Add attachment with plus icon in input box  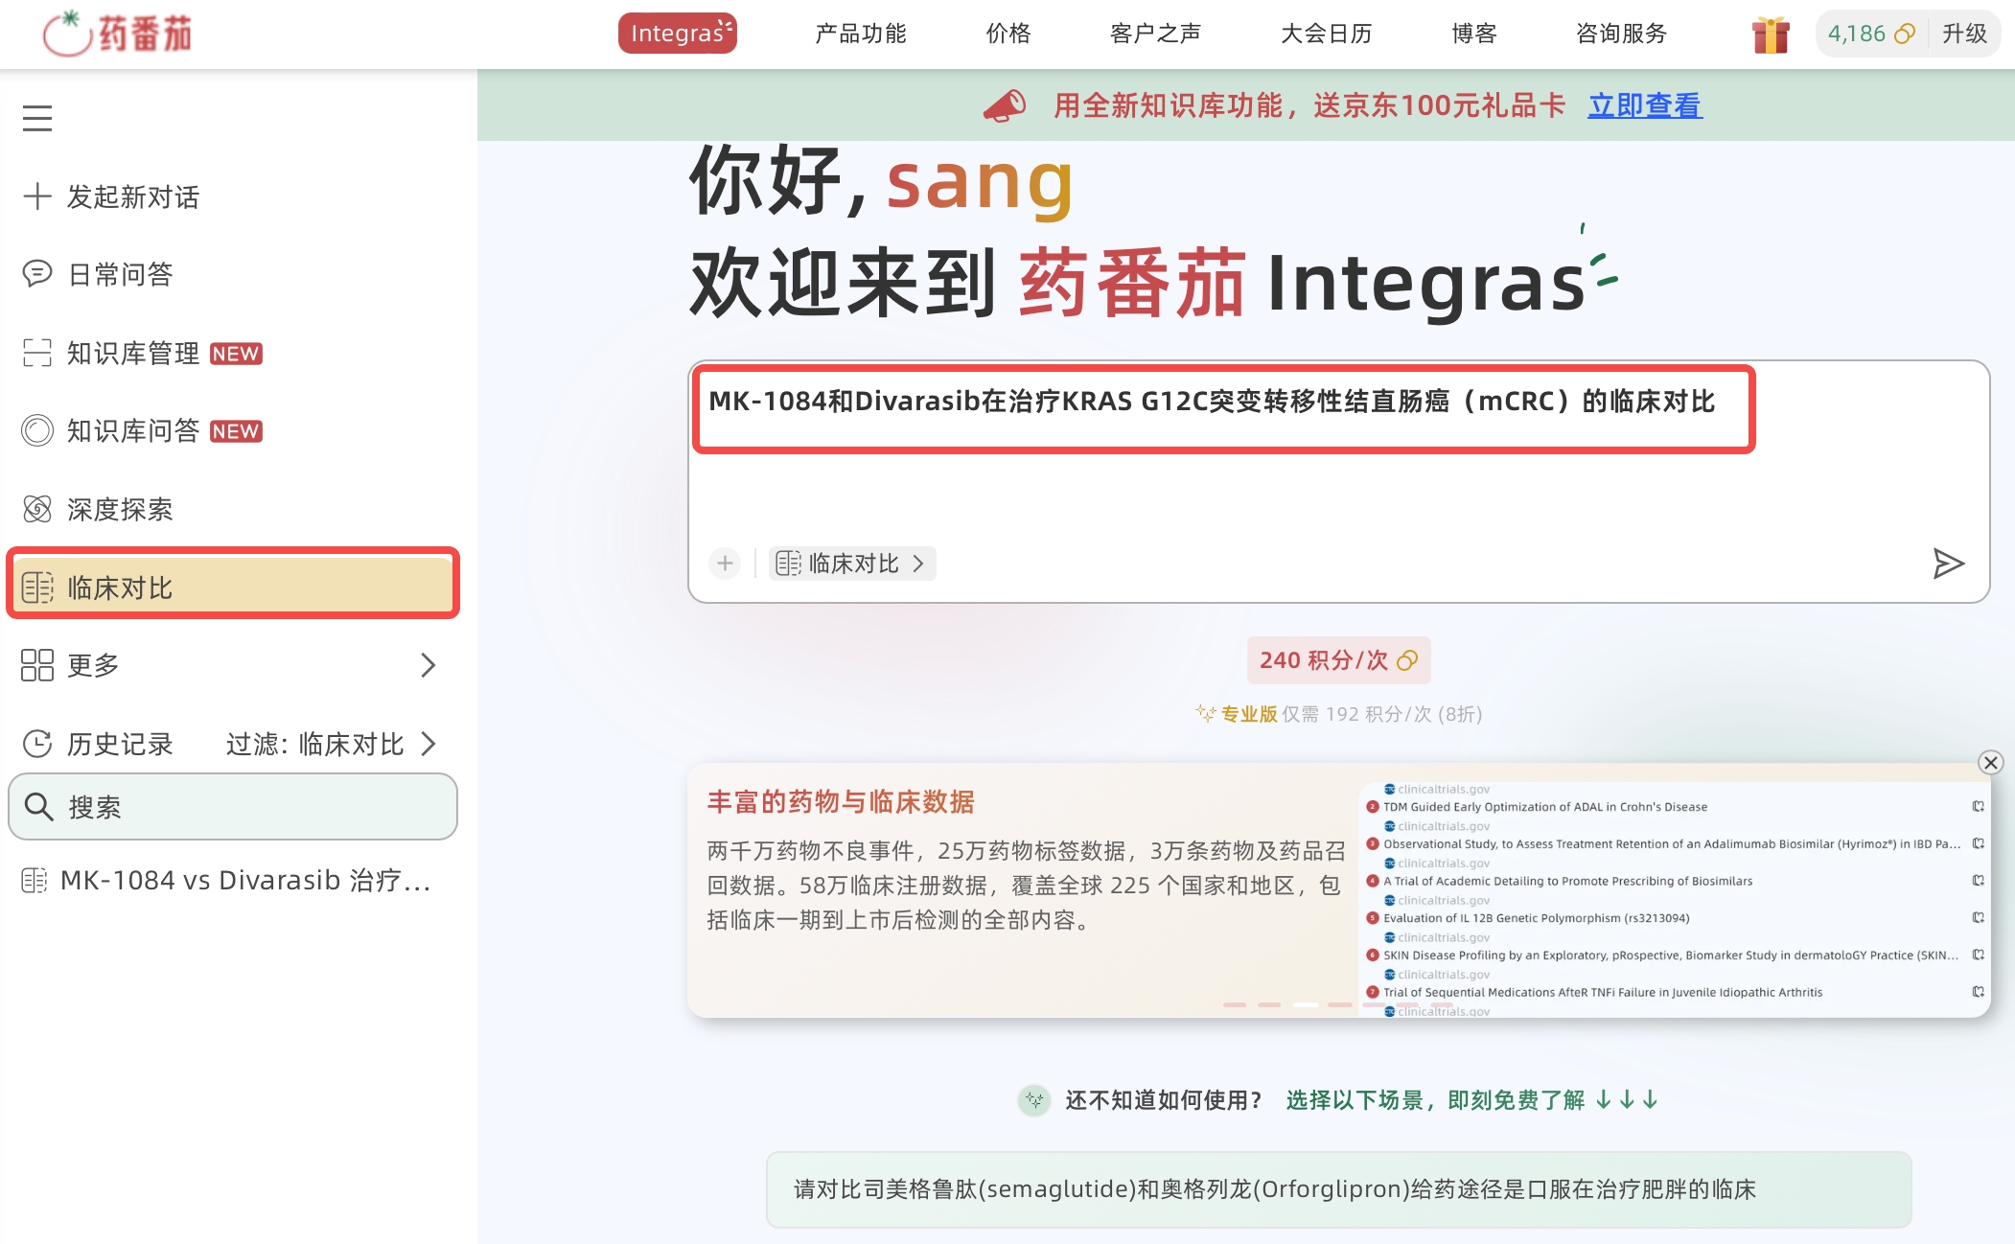[x=726, y=564]
